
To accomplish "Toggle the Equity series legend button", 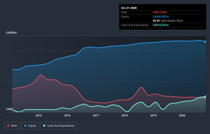I will (30, 126).
